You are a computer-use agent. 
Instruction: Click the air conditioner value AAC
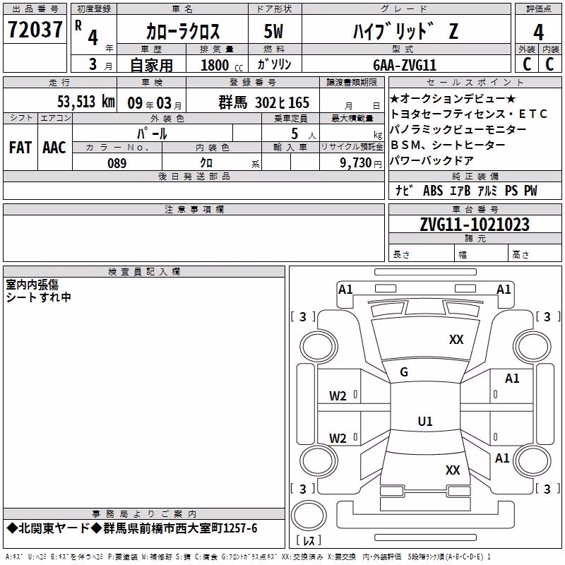pyautogui.click(x=54, y=148)
